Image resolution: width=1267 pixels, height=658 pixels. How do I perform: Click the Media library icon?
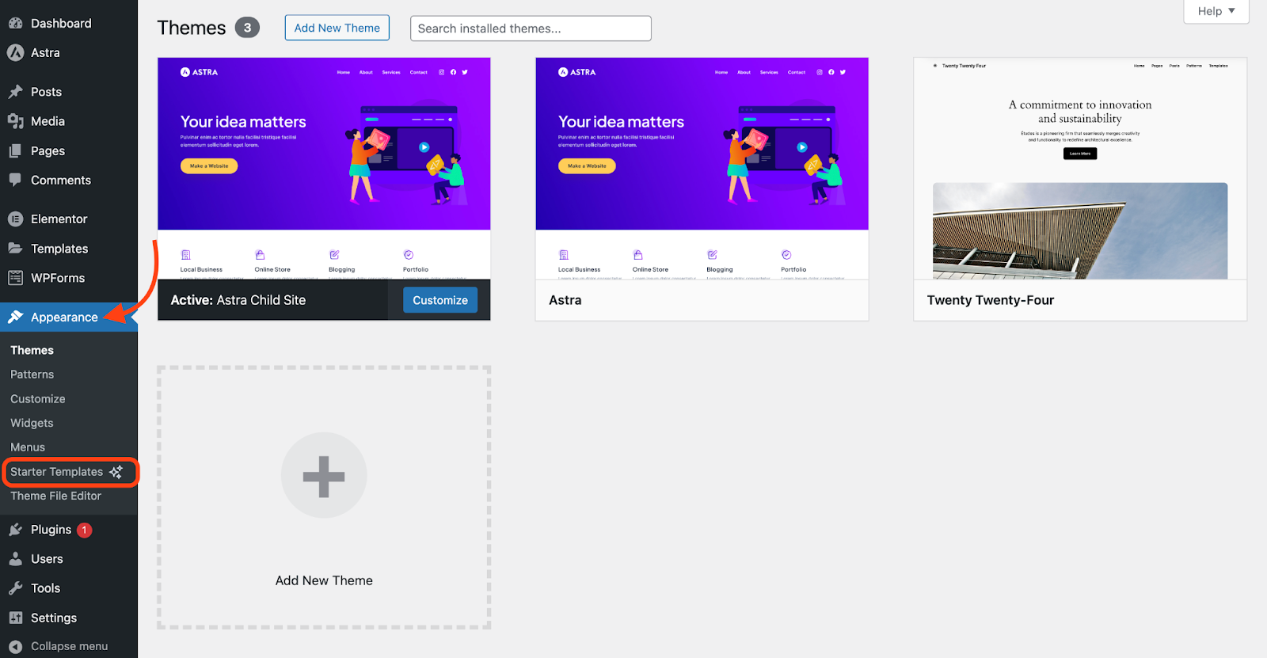(x=15, y=121)
